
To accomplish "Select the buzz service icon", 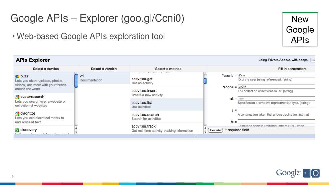I will pos(17,76).
